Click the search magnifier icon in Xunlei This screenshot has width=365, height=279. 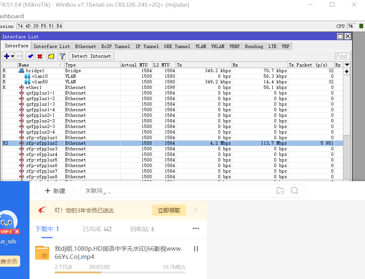tap(294, 191)
